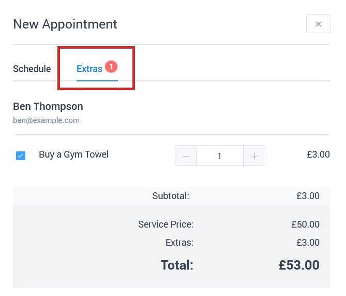346x296 pixels.
Task: Click the £3.00 Gym Towel price
Action: tap(318, 154)
